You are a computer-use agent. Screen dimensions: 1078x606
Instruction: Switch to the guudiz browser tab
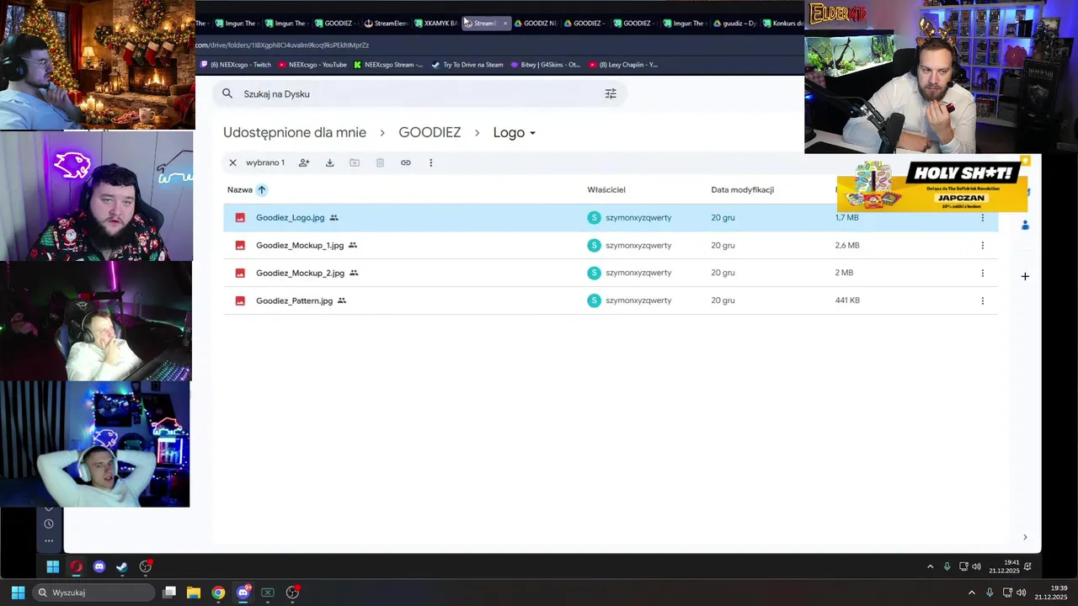coord(734,24)
